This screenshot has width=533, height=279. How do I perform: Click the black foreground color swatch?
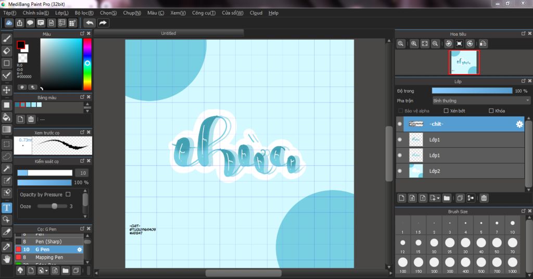coord(21,45)
